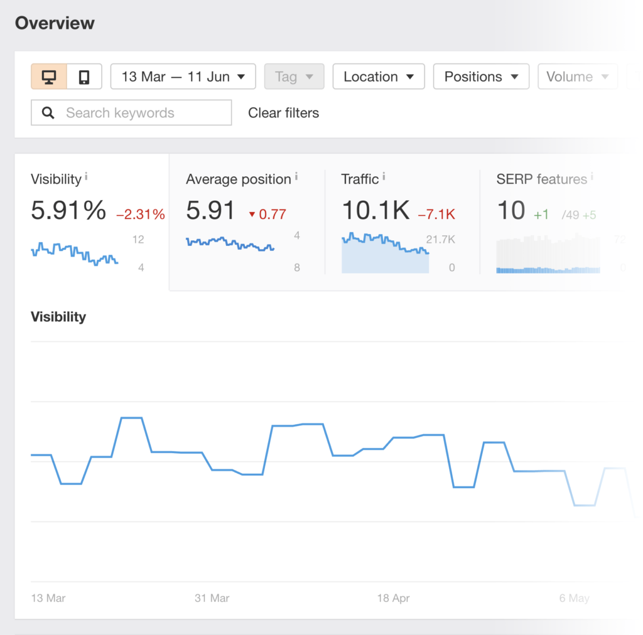Click the info icon next to Traffic

click(384, 178)
